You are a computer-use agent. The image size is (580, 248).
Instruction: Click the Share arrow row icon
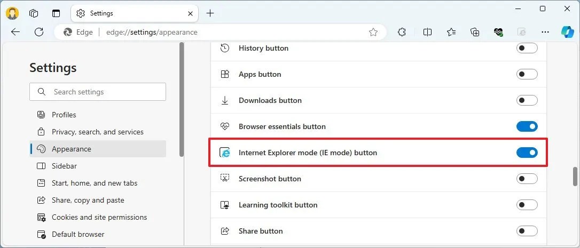[225, 231]
